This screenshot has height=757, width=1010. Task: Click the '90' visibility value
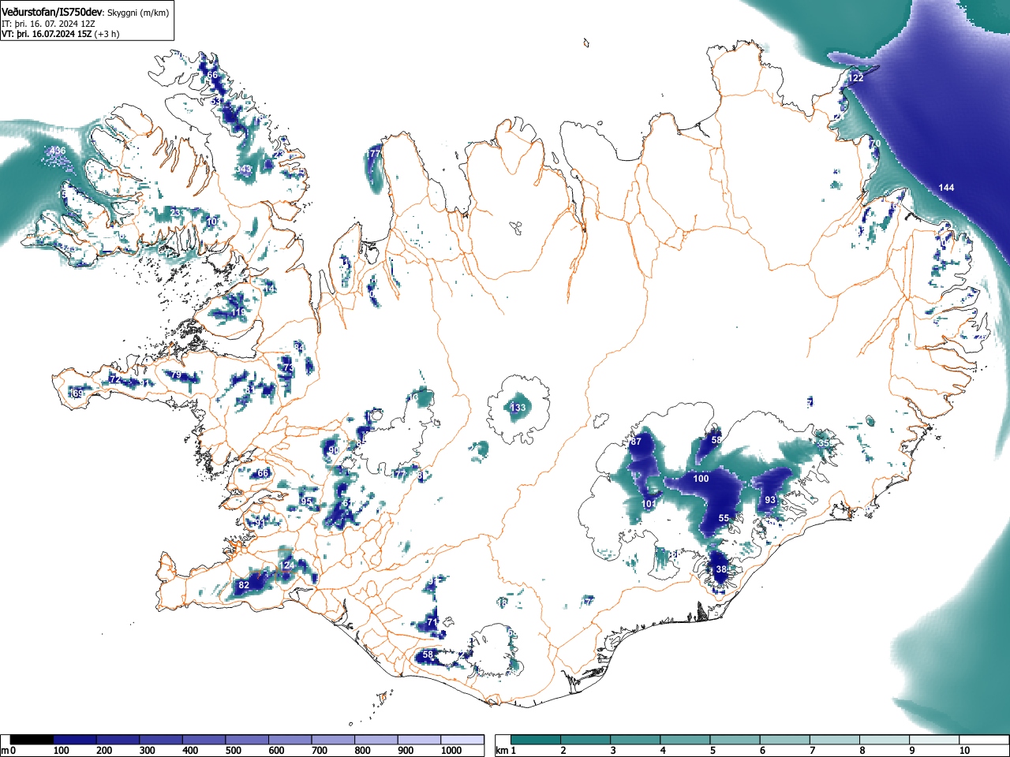(x=333, y=450)
